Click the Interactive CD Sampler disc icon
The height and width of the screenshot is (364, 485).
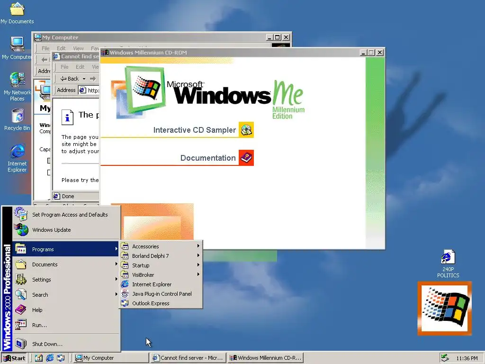point(246,130)
